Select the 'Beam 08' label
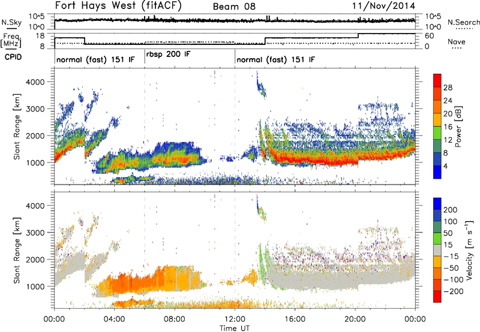480x332 pixels. [234, 7]
